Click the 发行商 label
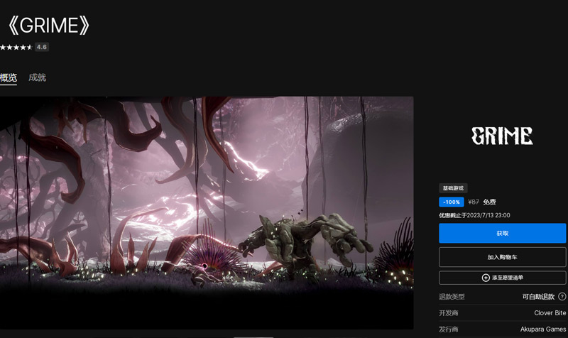Image resolution: width=568 pixels, height=338 pixels. point(449,329)
